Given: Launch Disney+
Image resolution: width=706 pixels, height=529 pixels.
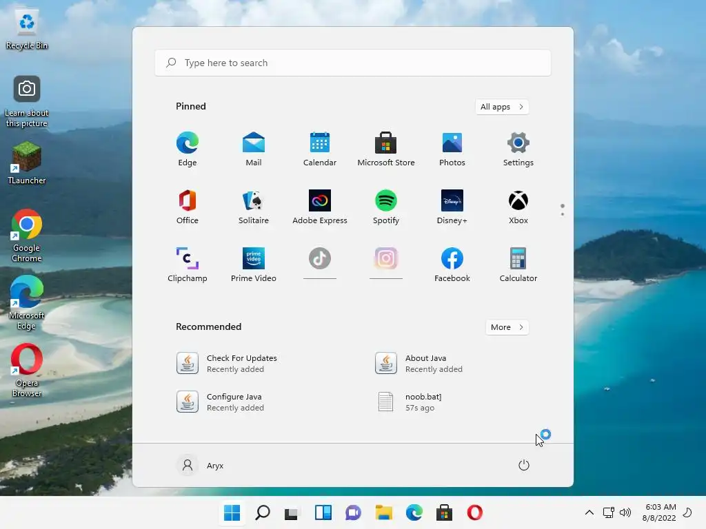Looking at the screenshot, I should [x=452, y=207].
